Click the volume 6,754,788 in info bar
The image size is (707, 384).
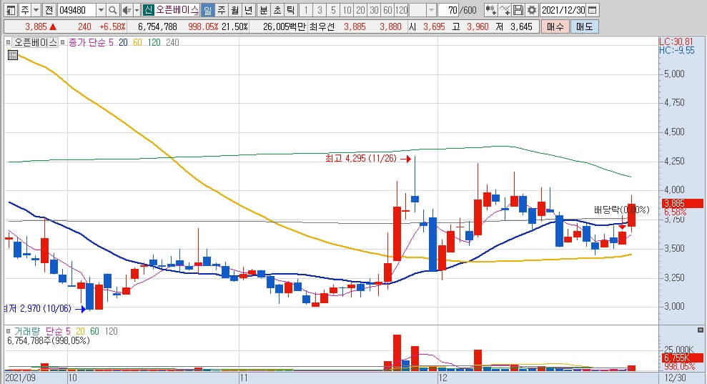coord(157,27)
